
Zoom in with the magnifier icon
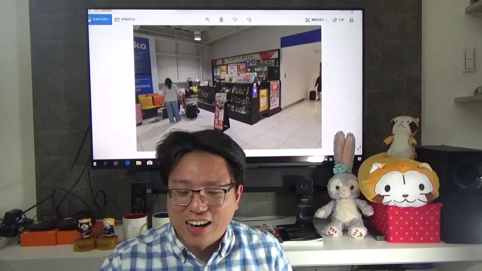pos(207,20)
